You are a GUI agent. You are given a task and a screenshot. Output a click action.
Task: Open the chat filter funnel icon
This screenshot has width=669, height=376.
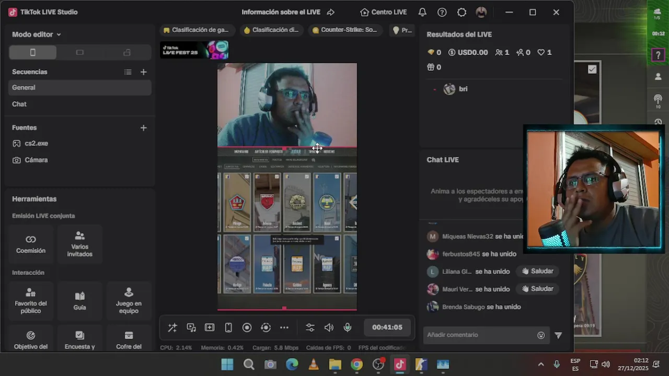[558, 335]
